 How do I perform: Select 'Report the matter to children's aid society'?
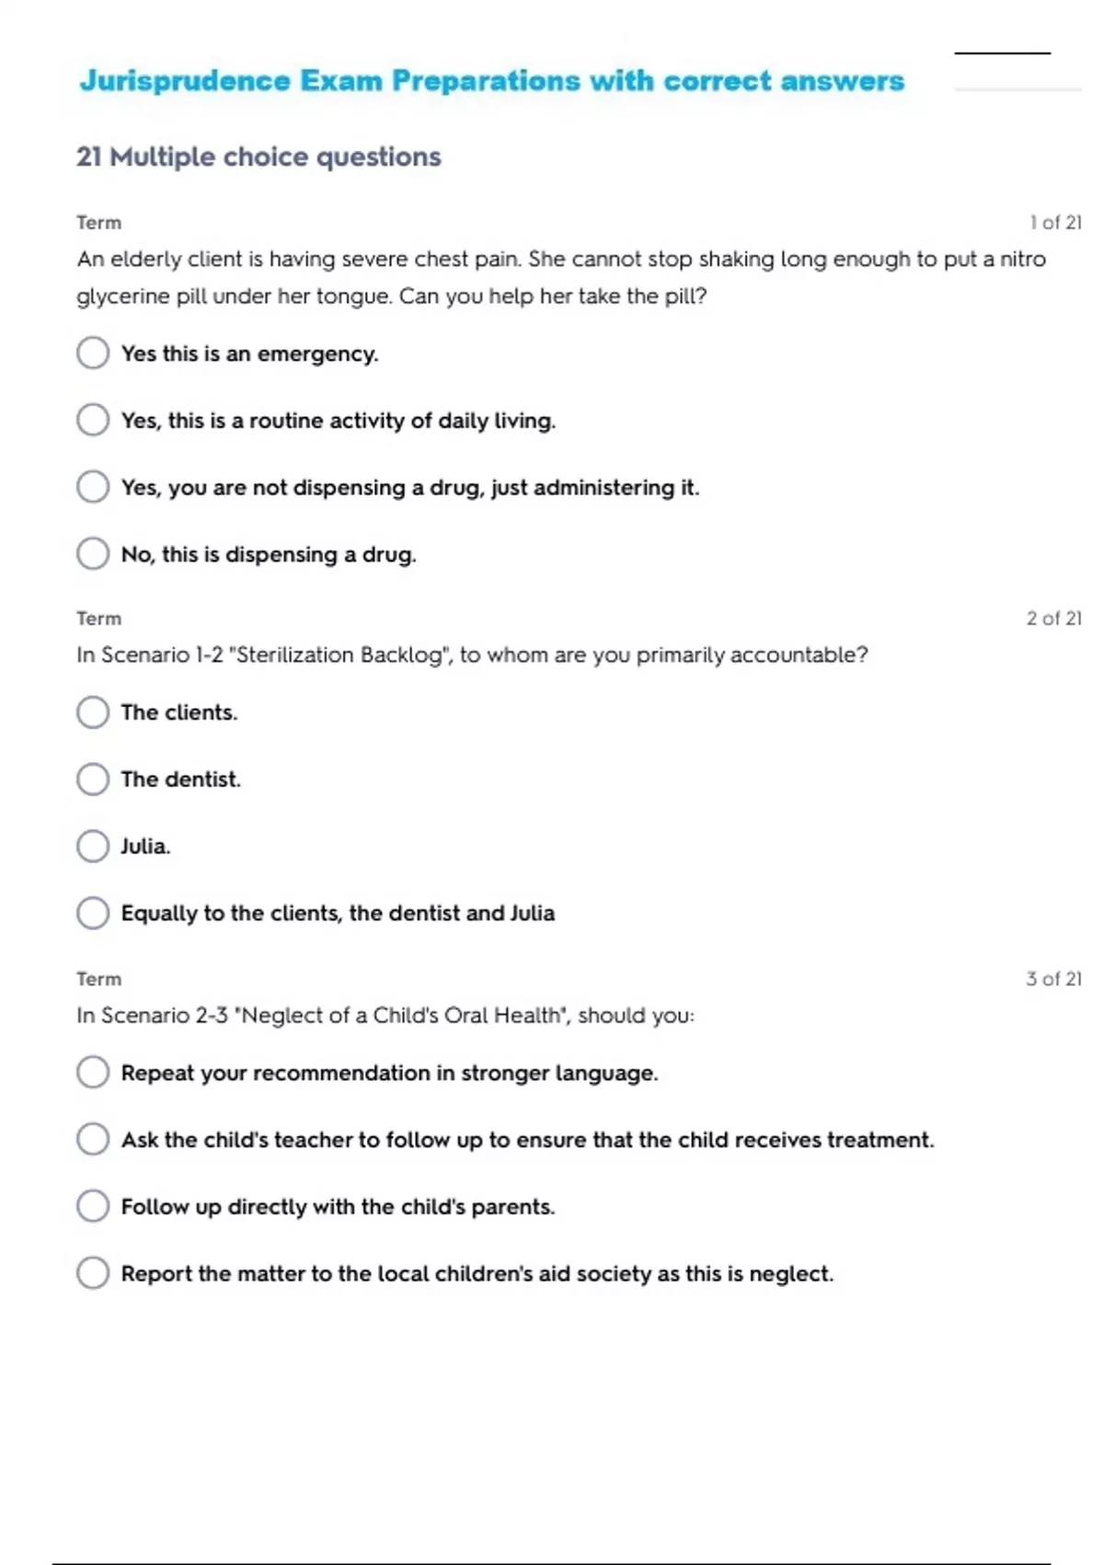(93, 1273)
